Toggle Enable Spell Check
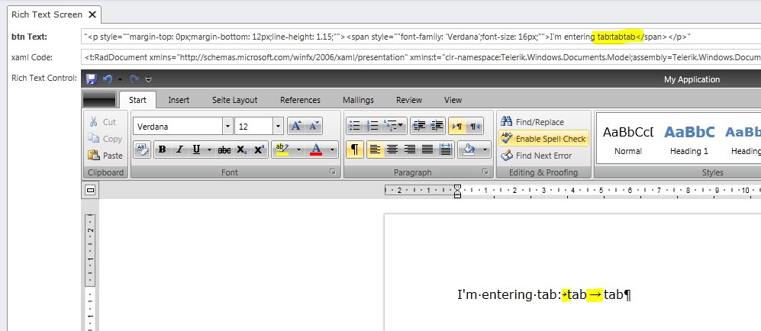This screenshot has height=331, width=761. (x=543, y=139)
